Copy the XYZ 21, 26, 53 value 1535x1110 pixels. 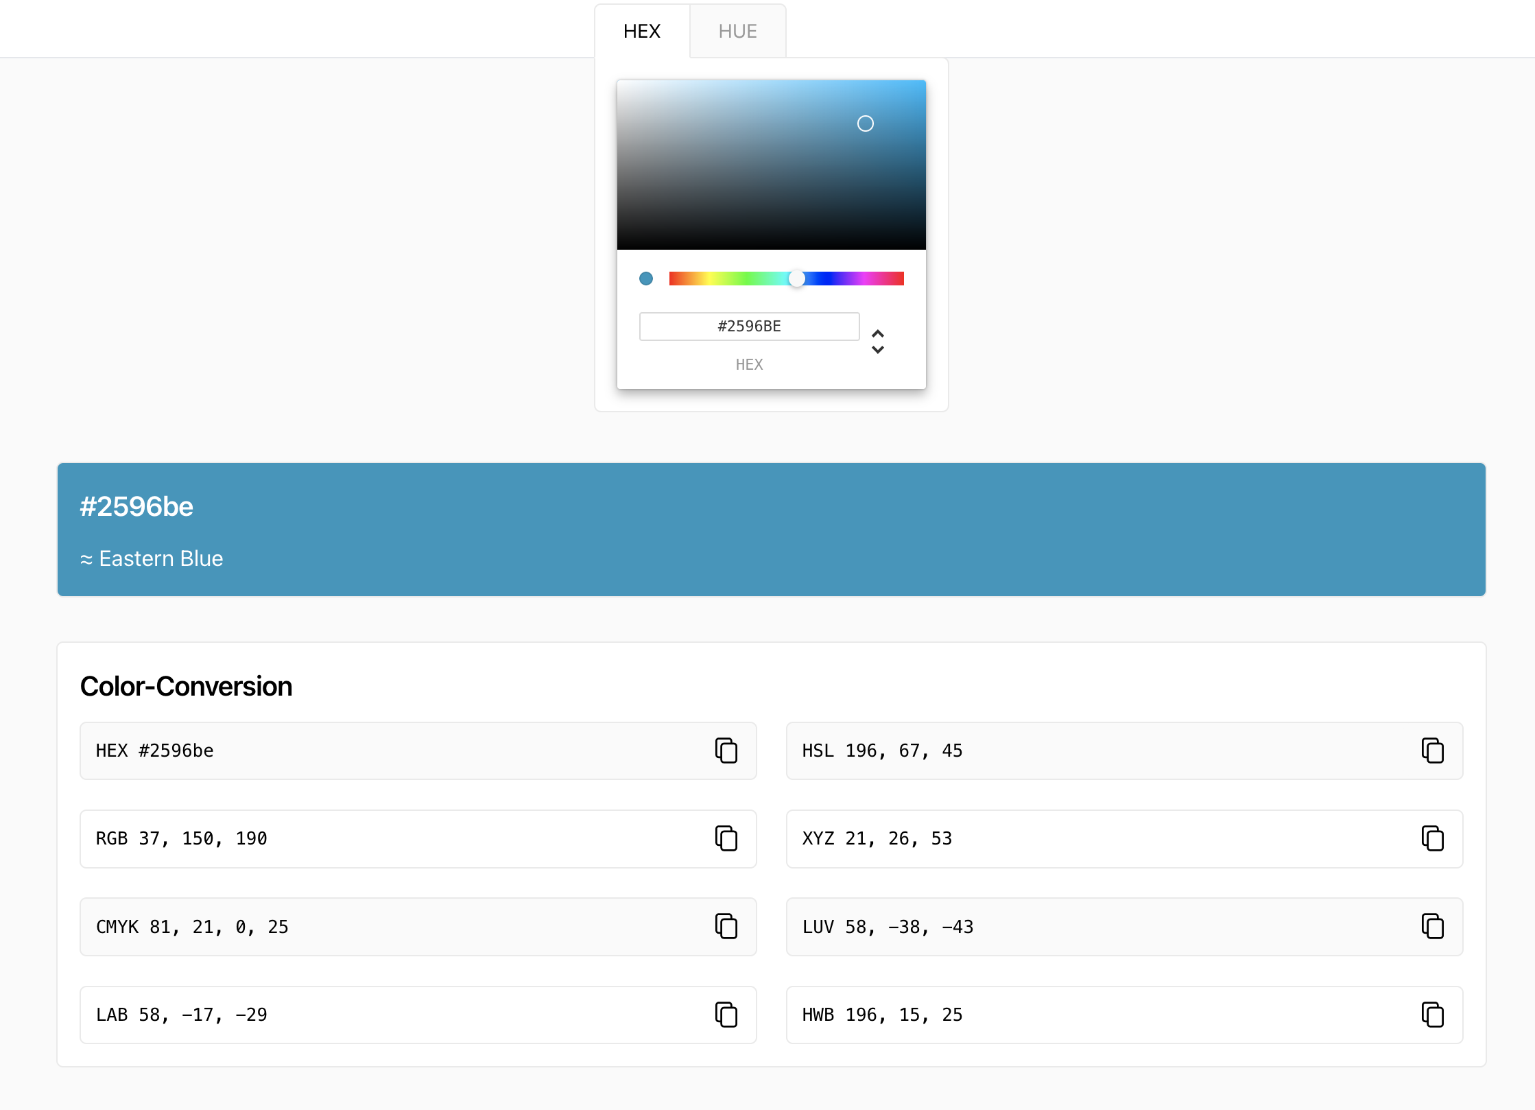point(1433,838)
